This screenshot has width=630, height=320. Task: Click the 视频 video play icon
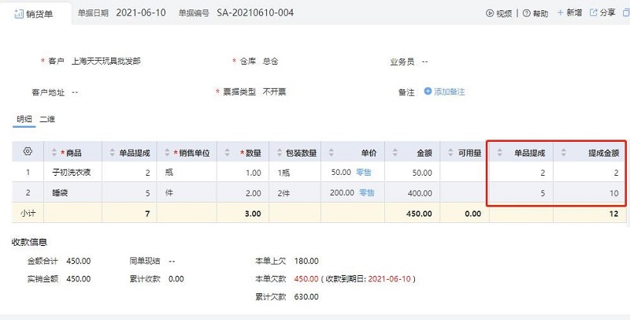tap(490, 13)
